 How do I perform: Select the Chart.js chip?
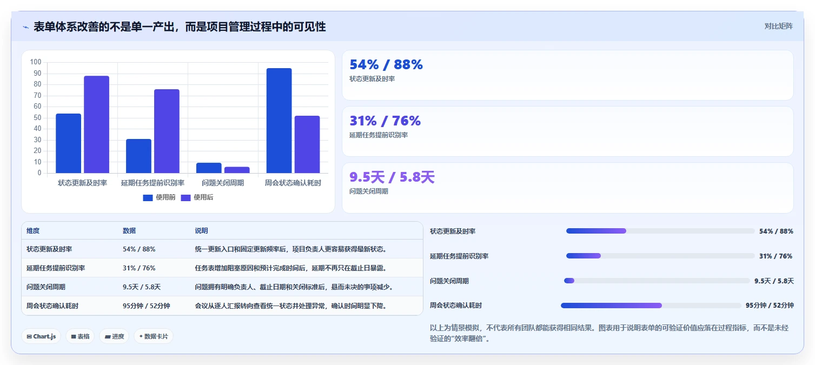tap(41, 336)
